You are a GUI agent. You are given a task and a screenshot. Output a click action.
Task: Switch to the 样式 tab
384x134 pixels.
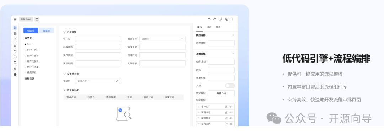coord(209,27)
